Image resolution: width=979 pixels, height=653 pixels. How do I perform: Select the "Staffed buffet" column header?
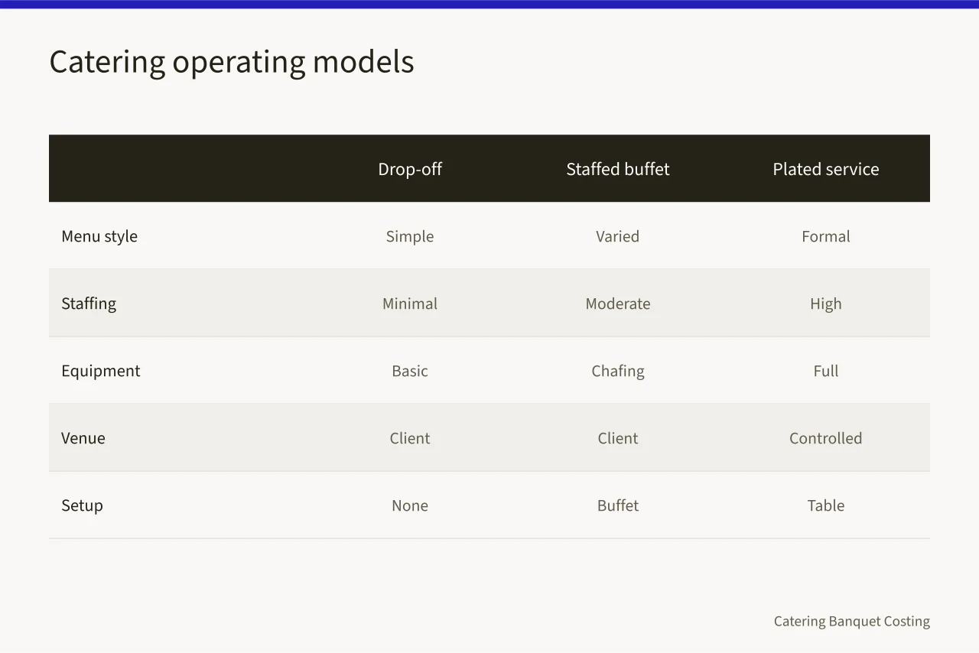click(618, 169)
